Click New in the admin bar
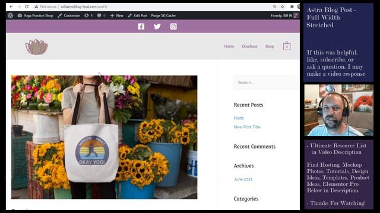The width and height of the screenshot is (380, 213). click(117, 15)
